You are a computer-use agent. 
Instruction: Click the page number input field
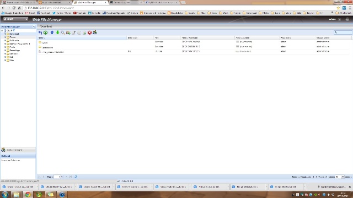point(57,177)
